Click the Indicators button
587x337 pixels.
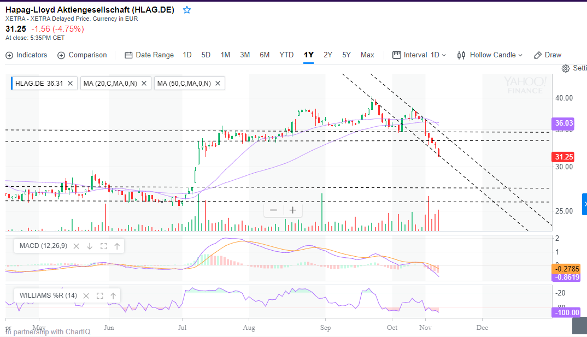26,55
